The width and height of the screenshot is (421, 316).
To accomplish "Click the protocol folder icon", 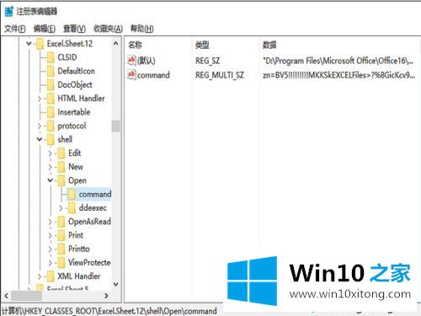I will click(x=51, y=126).
